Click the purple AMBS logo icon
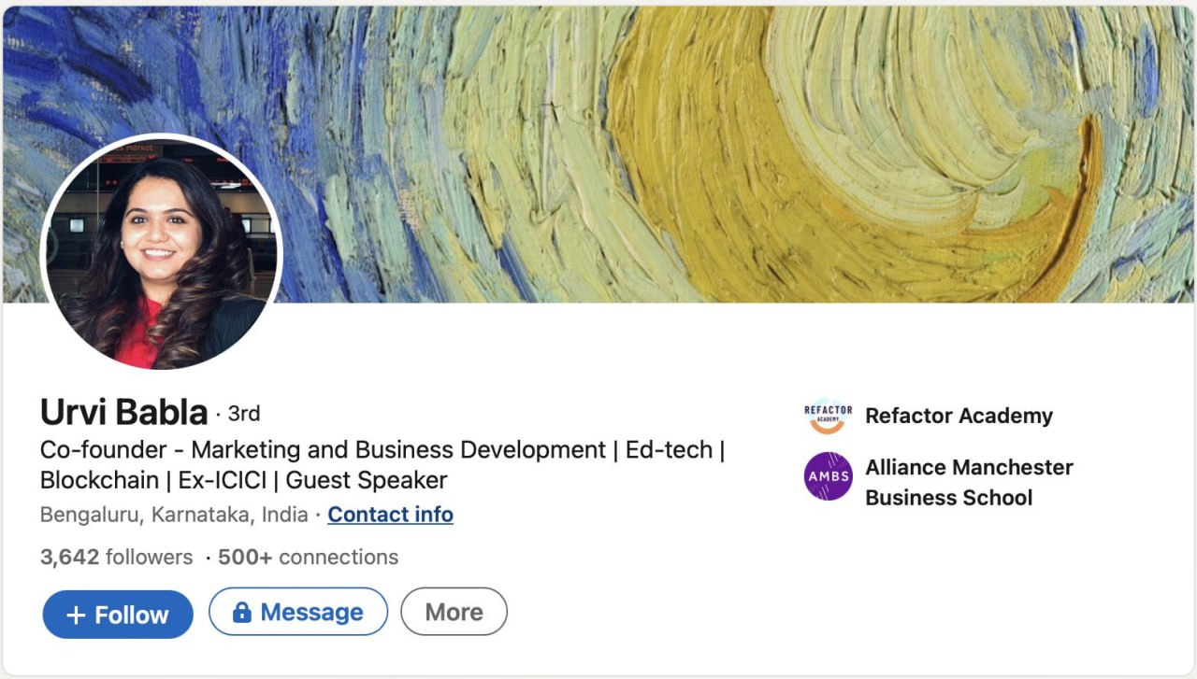The width and height of the screenshot is (1197, 679). pos(828,476)
